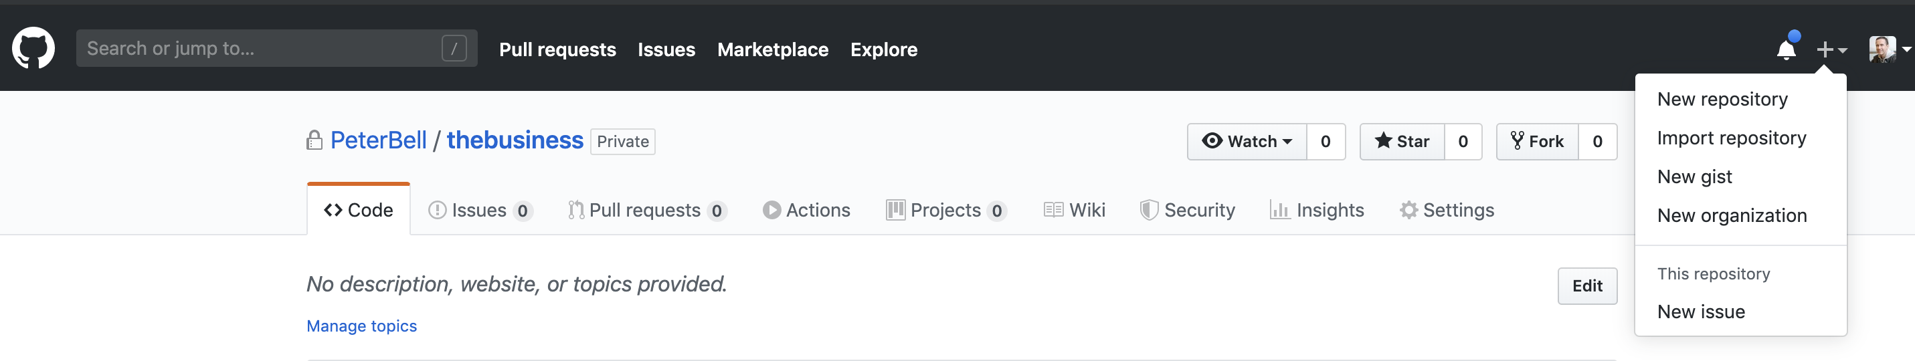This screenshot has width=1915, height=361.
Task: Select Import repository from dropdown menu
Action: [1740, 138]
